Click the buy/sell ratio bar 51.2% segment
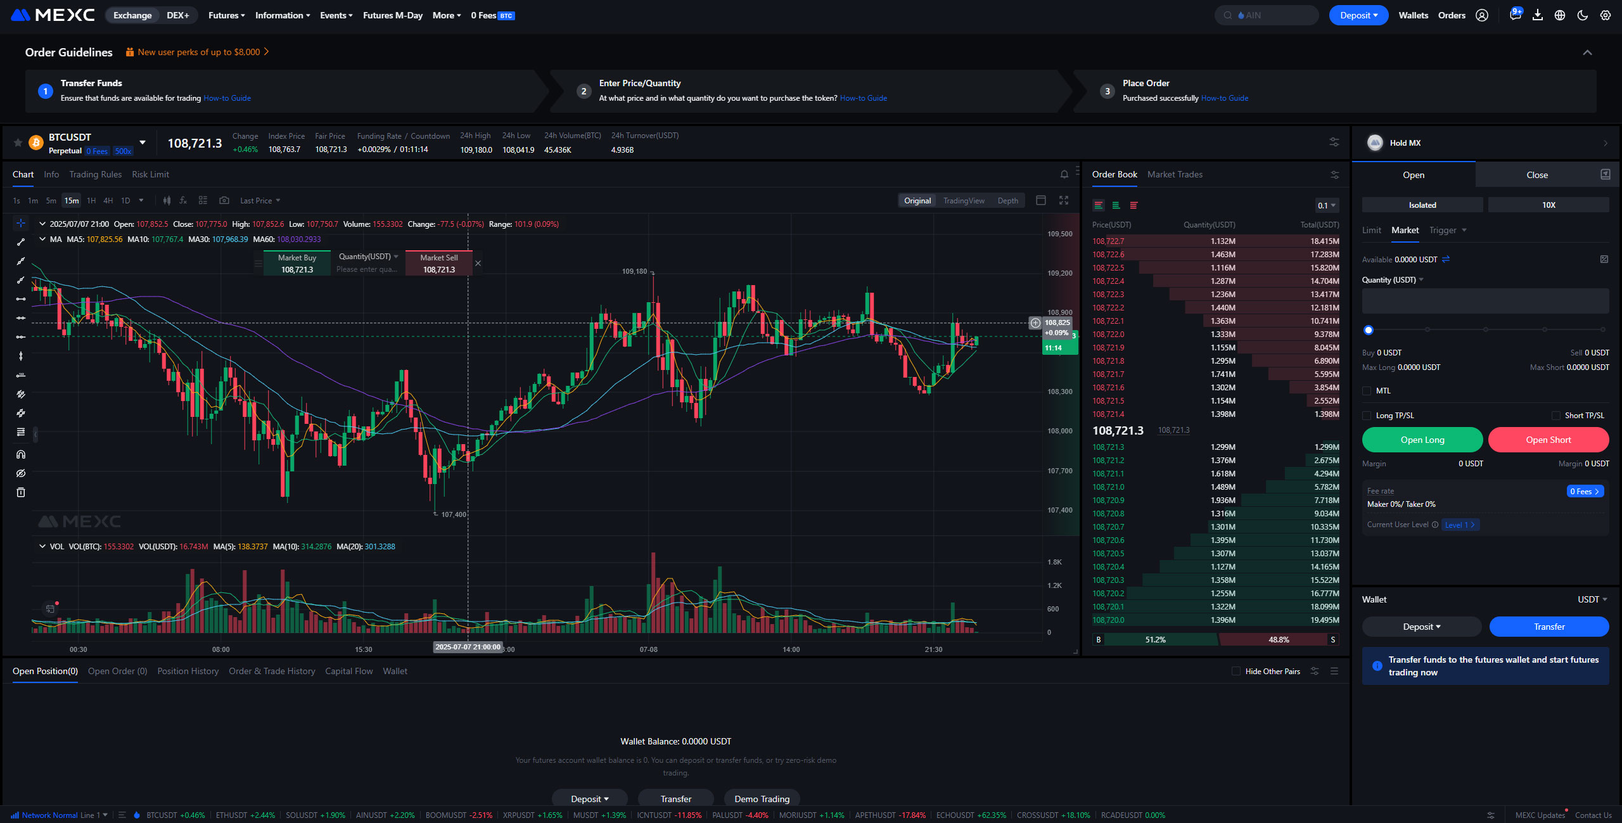Viewport: 1622px width, 823px height. (x=1155, y=640)
